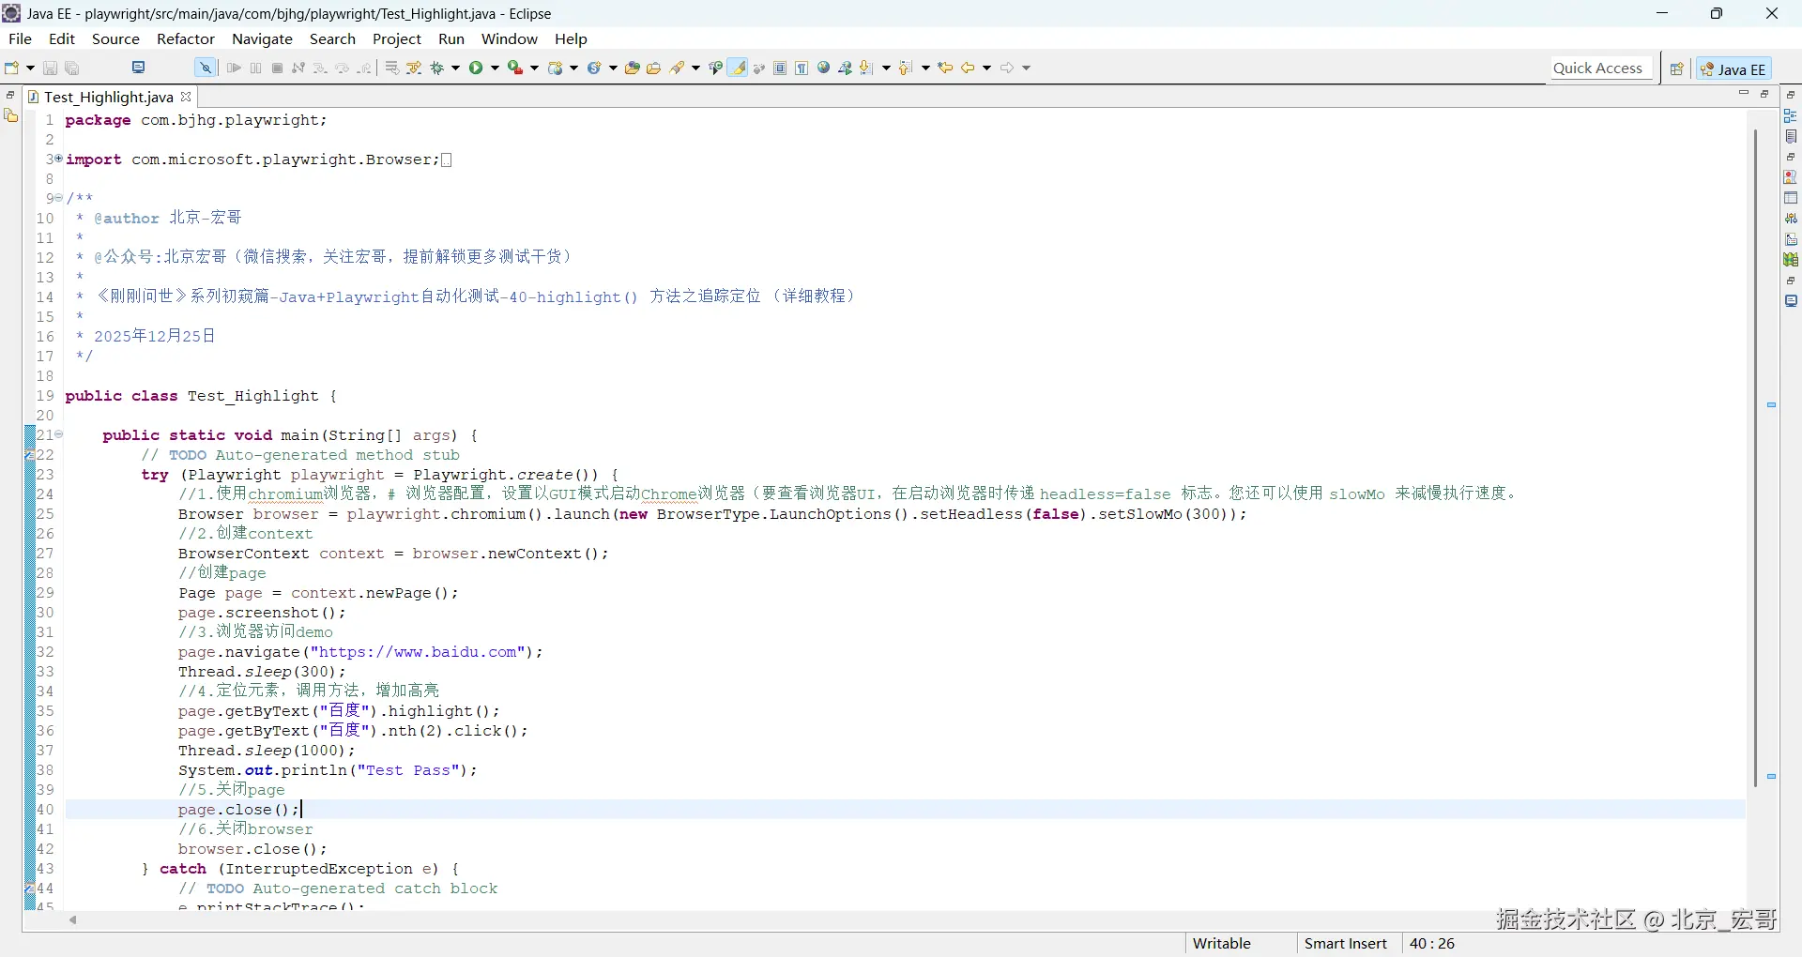Image resolution: width=1802 pixels, height=957 pixels.
Task: Jump to Next Annotation arrow icon
Action: (x=867, y=68)
